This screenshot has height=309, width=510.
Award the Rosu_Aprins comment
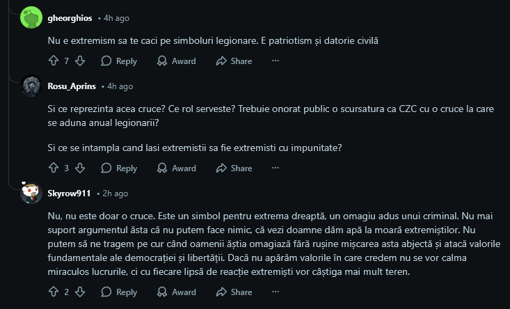point(176,168)
